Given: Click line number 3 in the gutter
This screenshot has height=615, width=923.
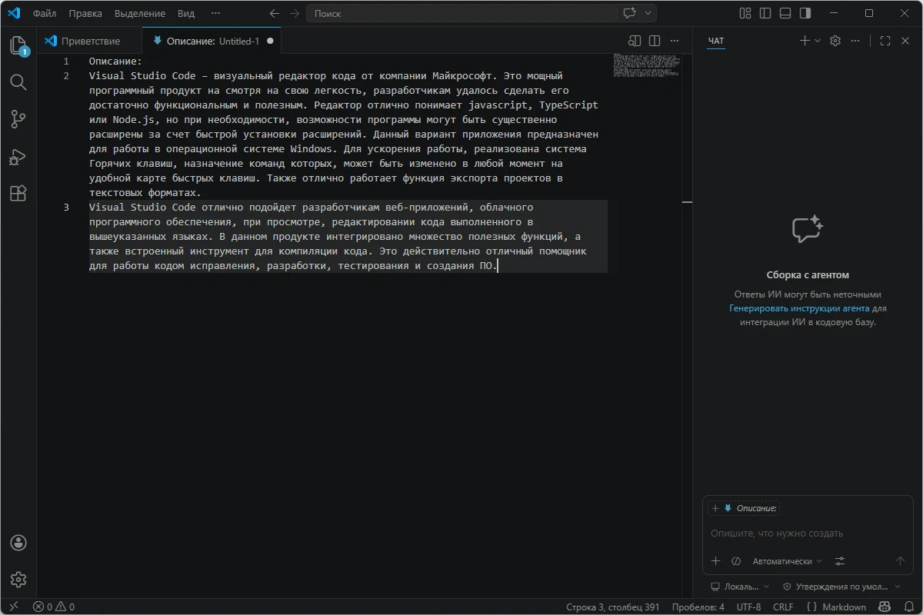Looking at the screenshot, I should click(66, 208).
